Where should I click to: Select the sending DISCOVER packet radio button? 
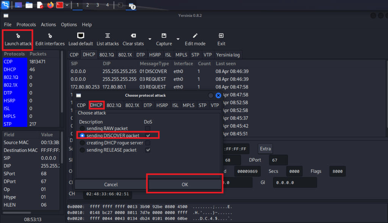pos(82,136)
